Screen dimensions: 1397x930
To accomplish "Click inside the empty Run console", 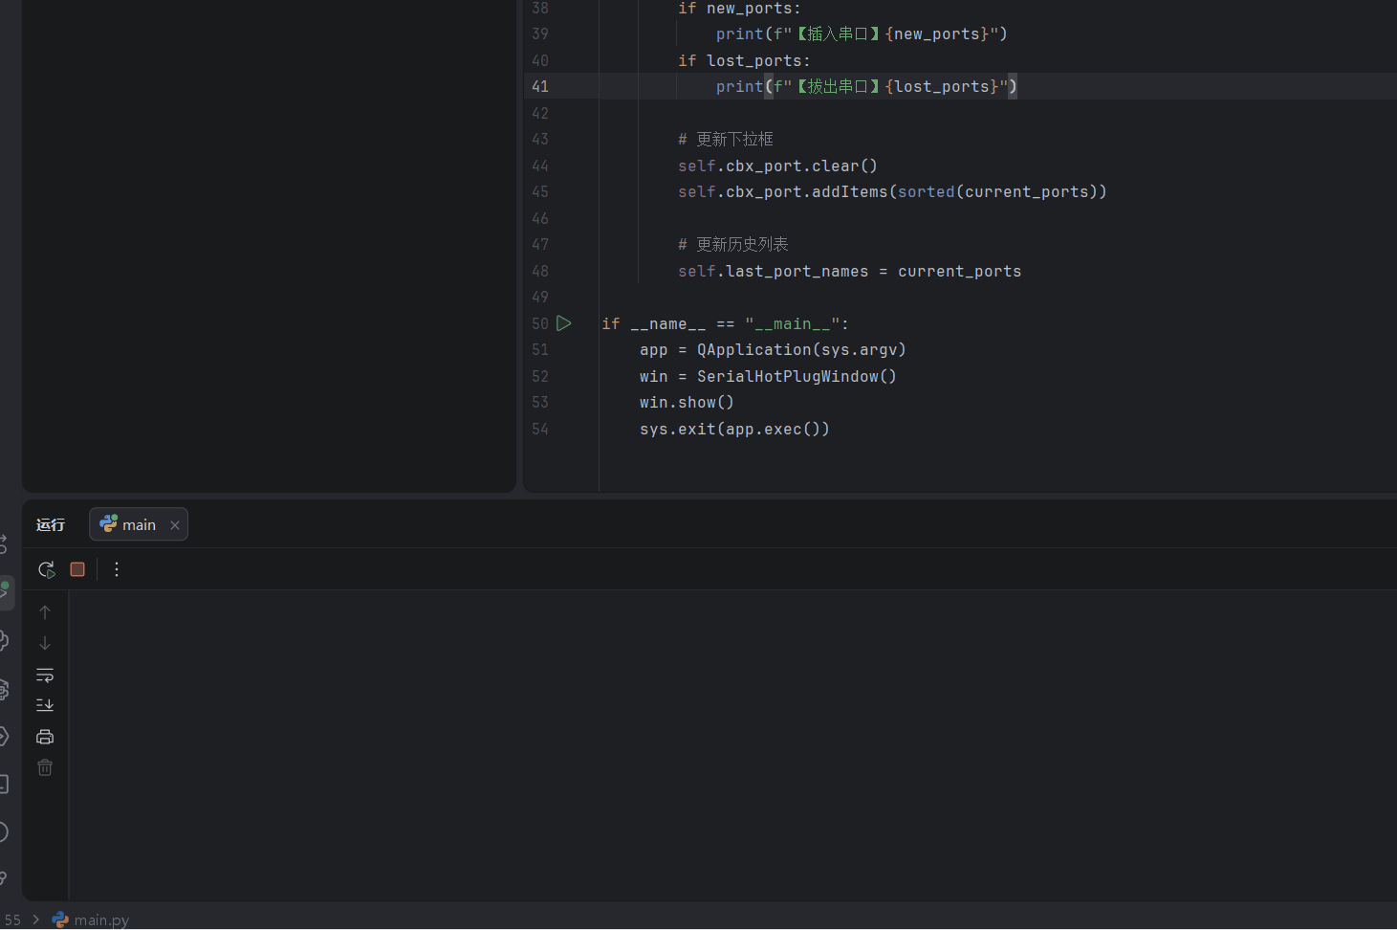I will pos(732,745).
